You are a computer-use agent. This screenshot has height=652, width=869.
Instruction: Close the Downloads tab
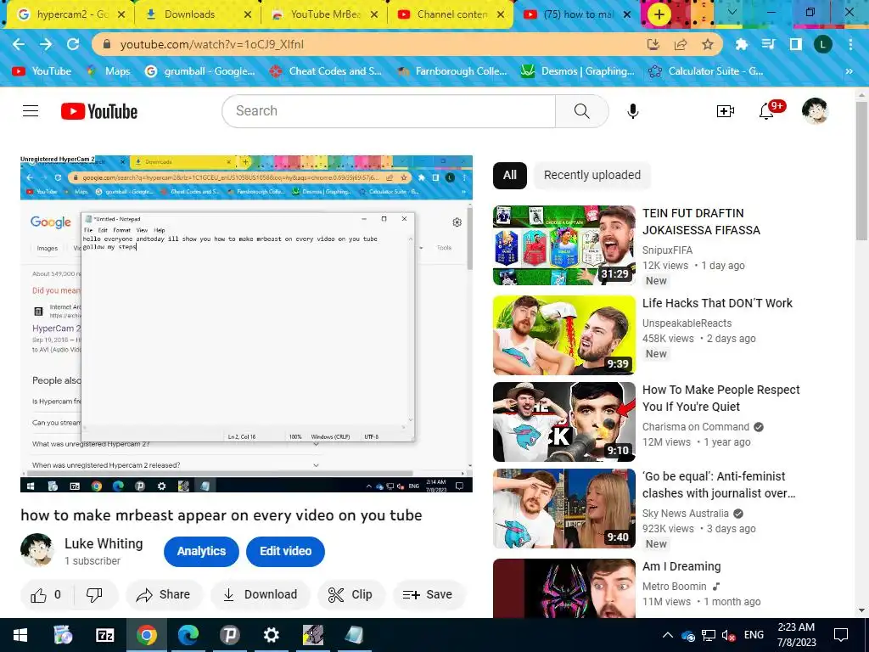(x=248, y=15)
